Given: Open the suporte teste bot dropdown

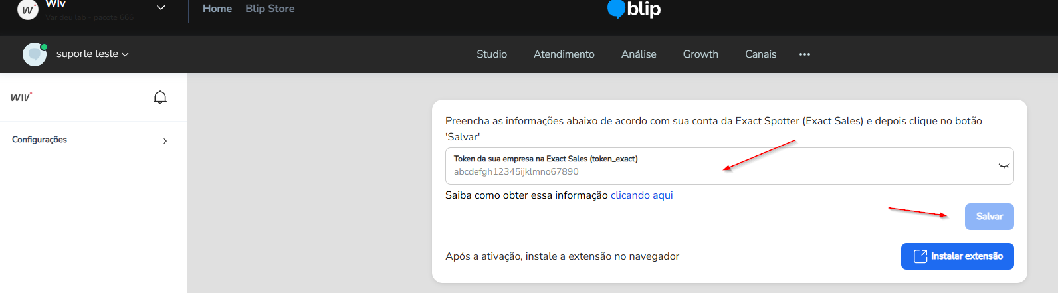Looking at the screenshot, I should click(x=92, y=54).
